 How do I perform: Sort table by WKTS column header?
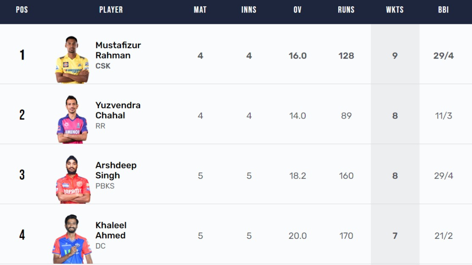click(x=395, y=10)
